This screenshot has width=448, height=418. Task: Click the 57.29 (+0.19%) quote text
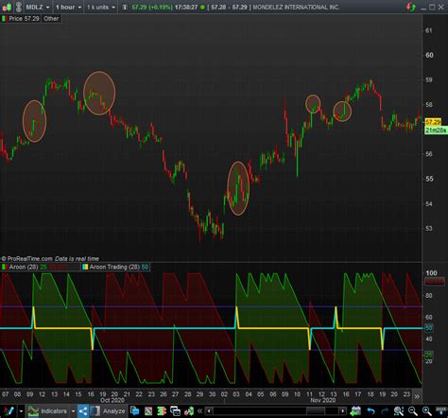(152, 7)
